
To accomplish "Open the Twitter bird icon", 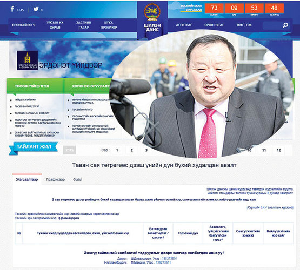I will coord(36,9).
